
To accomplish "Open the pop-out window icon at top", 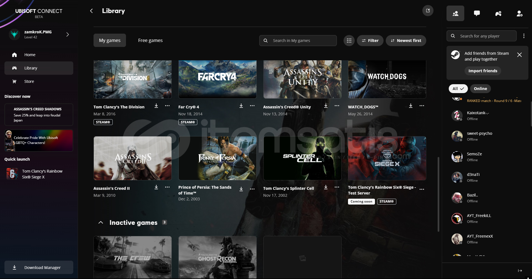I will [428, 11].
